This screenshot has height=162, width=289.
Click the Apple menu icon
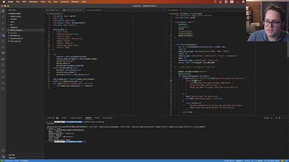(x=4, y=2)
